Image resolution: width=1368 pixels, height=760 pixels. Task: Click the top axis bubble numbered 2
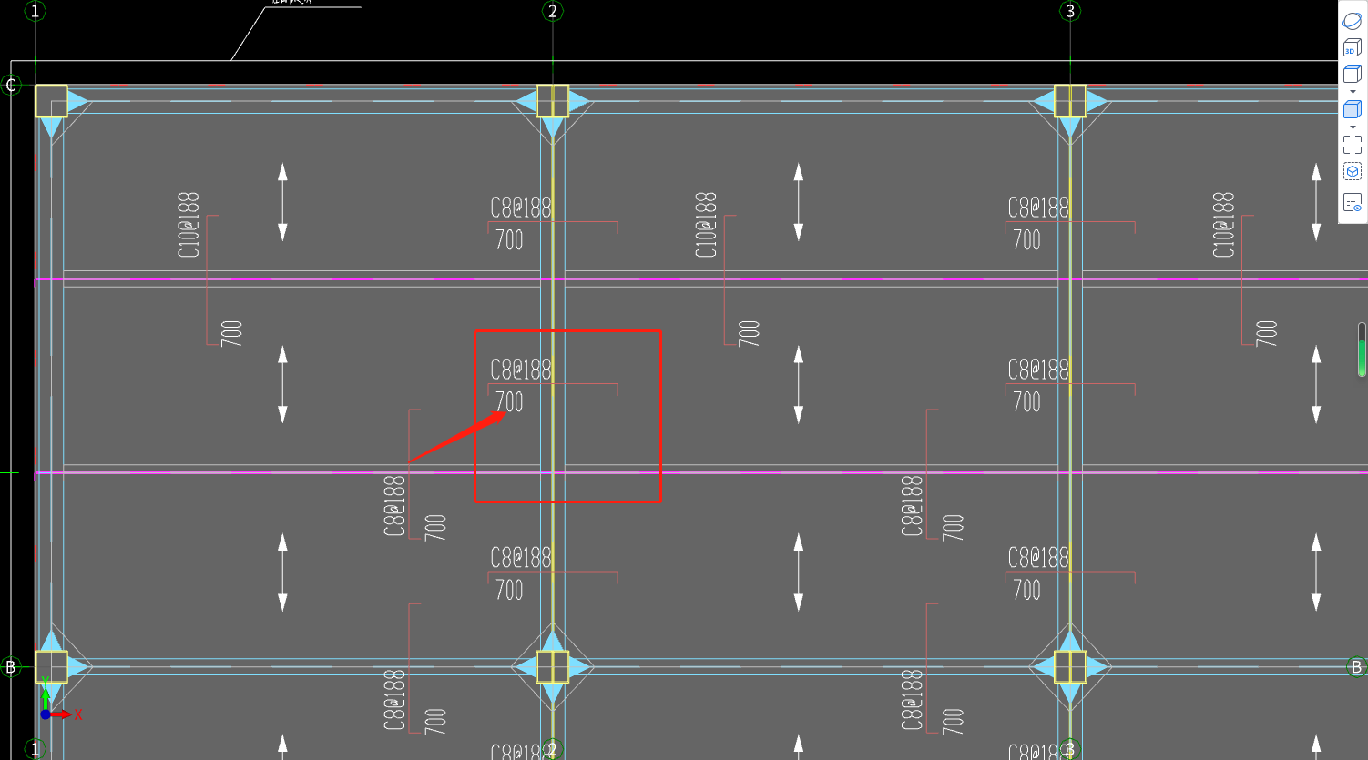click(552, 11)
